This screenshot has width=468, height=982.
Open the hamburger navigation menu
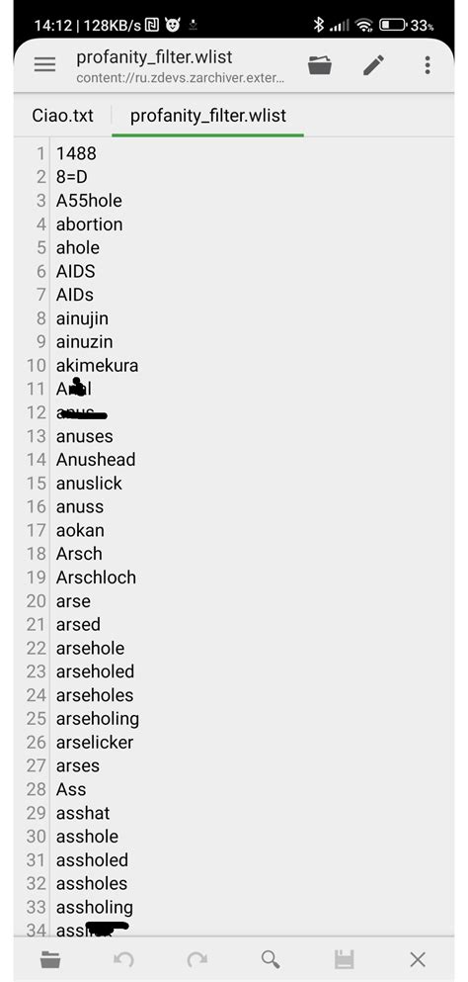tap(44, 64)
